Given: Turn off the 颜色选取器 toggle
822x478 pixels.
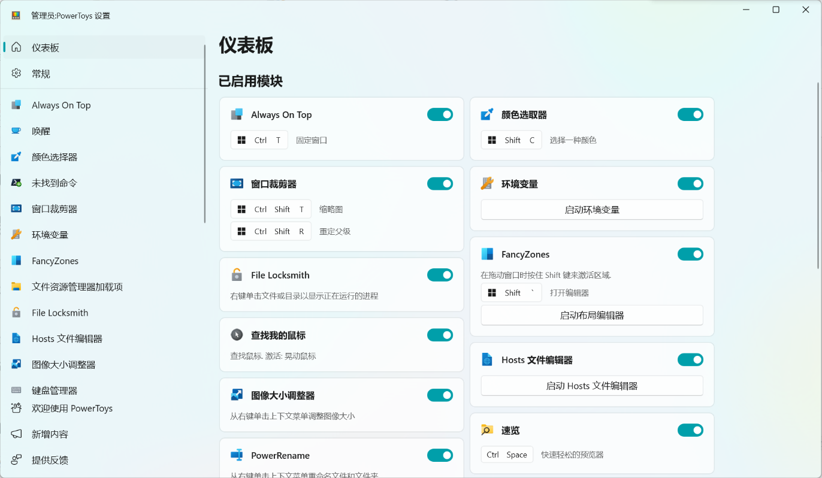Looking at the screenshot, I should (690, 114).
